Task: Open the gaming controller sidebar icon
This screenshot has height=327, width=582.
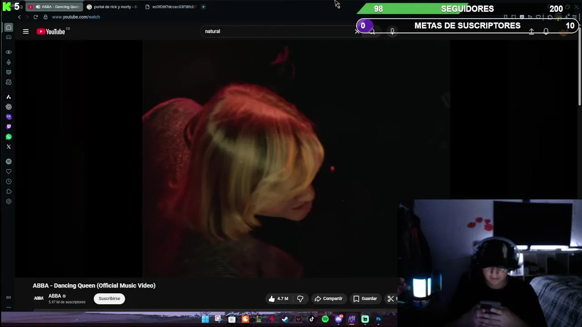Action: point(9,37)
